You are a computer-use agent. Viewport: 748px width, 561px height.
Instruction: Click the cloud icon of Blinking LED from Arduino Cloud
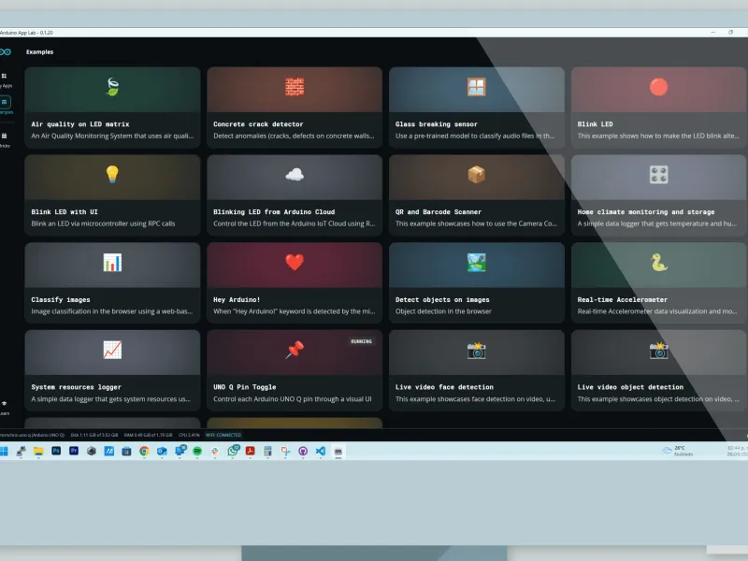click(295, 175)
